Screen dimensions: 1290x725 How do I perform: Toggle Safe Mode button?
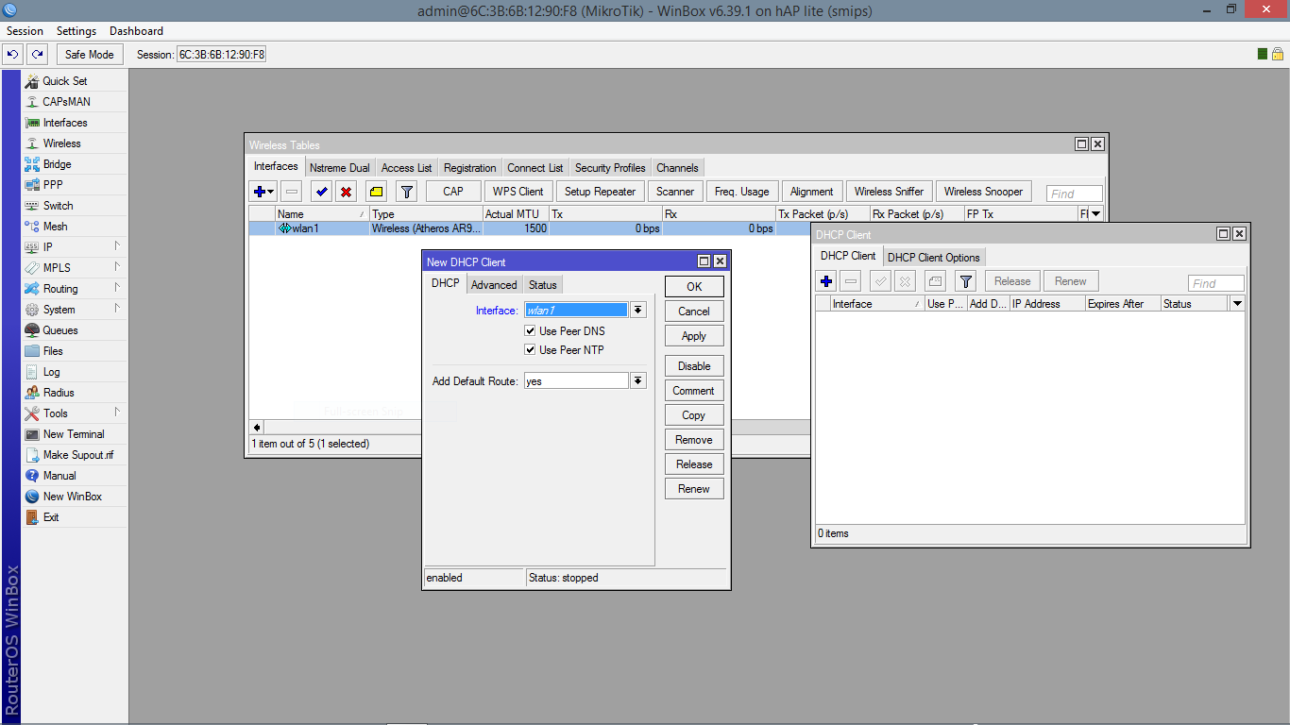[x=89, y=55]
